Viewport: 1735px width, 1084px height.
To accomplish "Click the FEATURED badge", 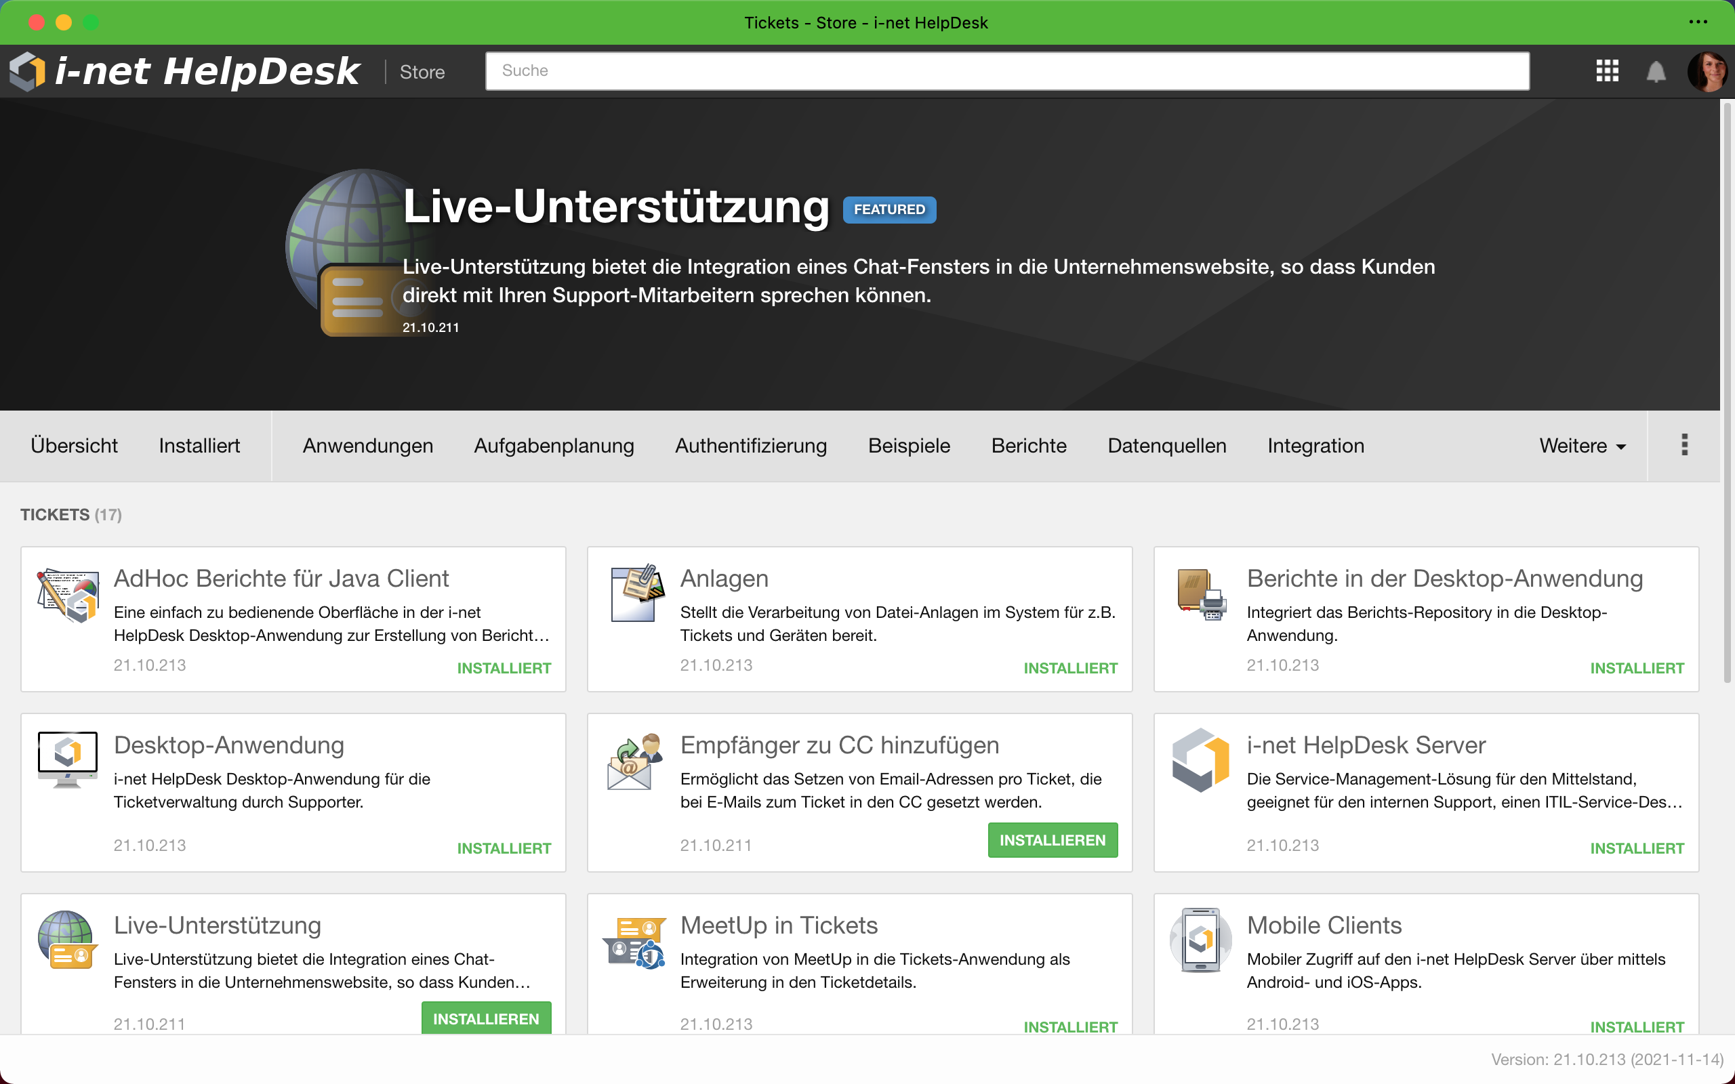I will pos(889,209).
